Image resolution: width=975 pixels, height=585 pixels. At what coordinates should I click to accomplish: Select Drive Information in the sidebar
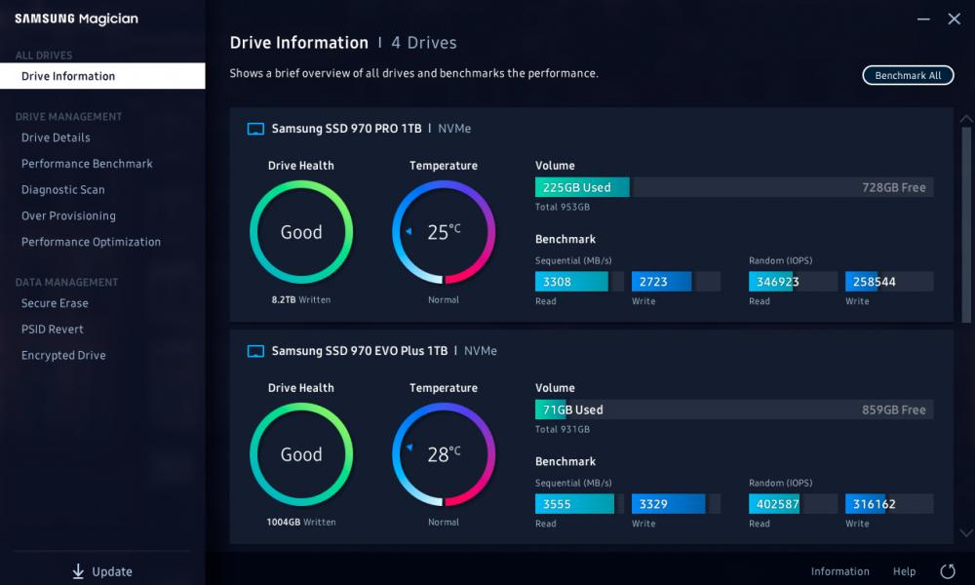click(102, 76)
